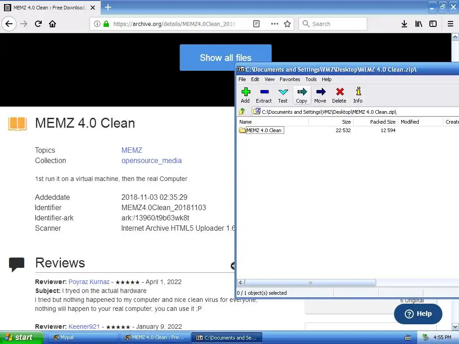Viewport: 459px width, 344px height.
Task: Go up one folder level in 7-Zip
Action: (242, 112)
